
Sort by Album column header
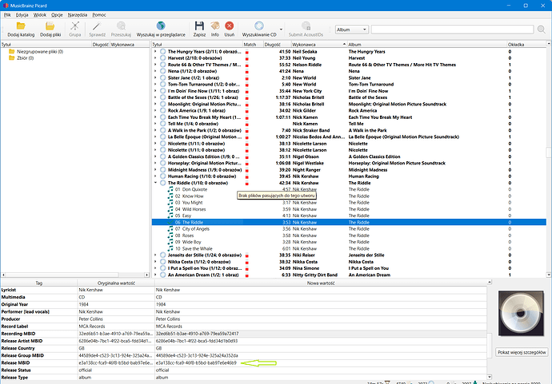tap(427, 45)
